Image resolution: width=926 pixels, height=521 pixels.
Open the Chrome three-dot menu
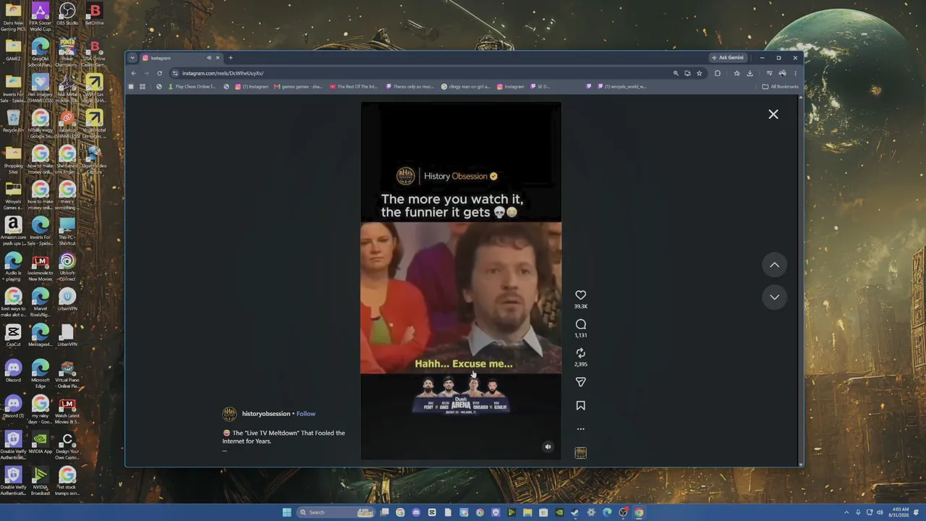point(795,73)
